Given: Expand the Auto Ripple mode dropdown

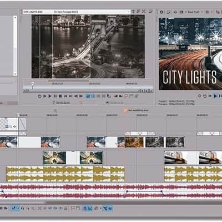Looking at the screenshot, I should 100,208.
